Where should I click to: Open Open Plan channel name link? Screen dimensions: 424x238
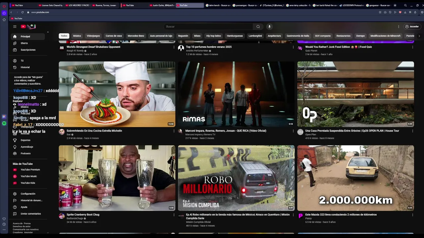point(311,135)
